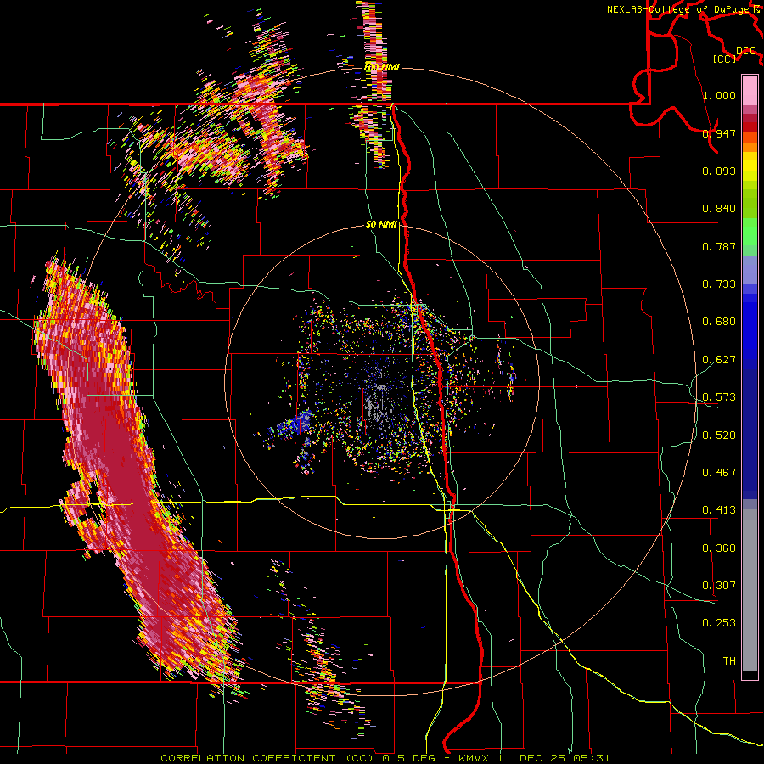The image size is (764, 764).
Task: Click the blue echo patch southwest of the radar
Action: pos(298,422)
